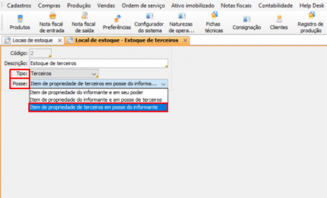This screenshot has width=327, height=198.
Task: Close the Estoque de terceiros tab
Action: (185, 41)
